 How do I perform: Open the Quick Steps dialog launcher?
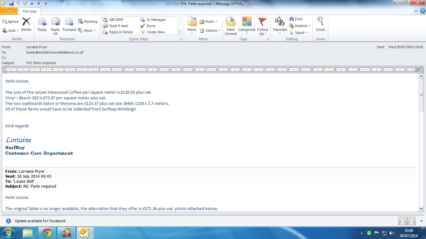click(x=181, y=39)
